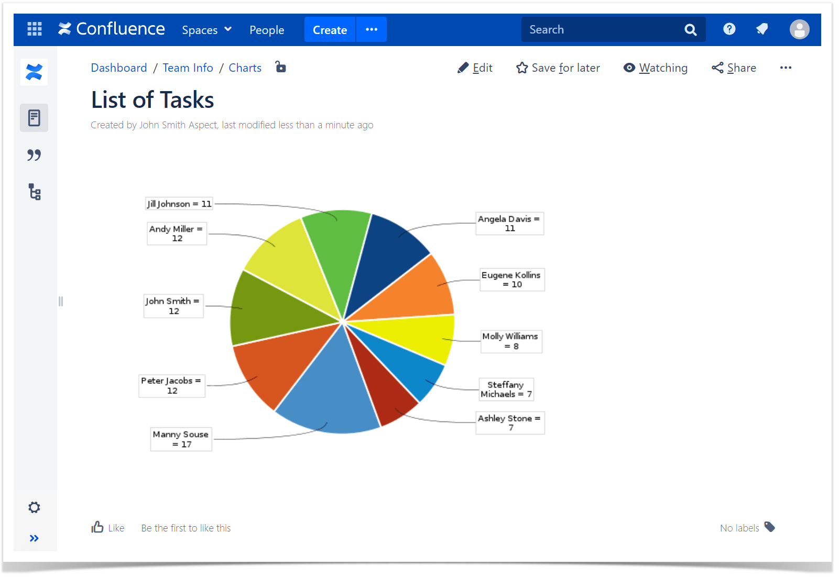Image resolution: width=839 pixels, height=577 pixels.
Task: Open create options ellipsis next to Create
Action: click(372, 29)
